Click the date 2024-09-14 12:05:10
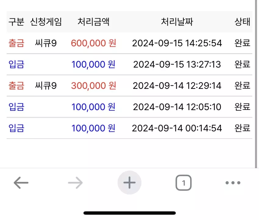The height and width of the screenshot is (220, 259). click(177, 107)
